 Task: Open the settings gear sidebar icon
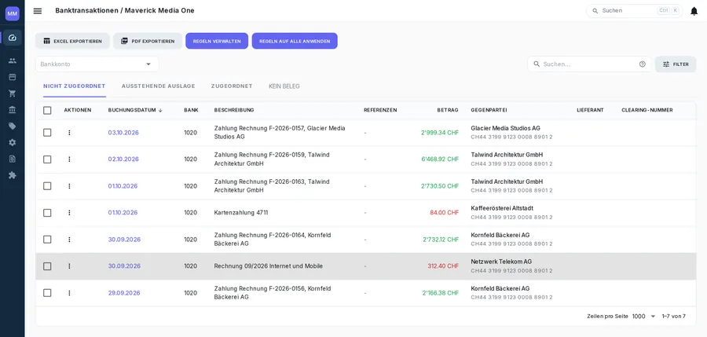pos(12,142)
